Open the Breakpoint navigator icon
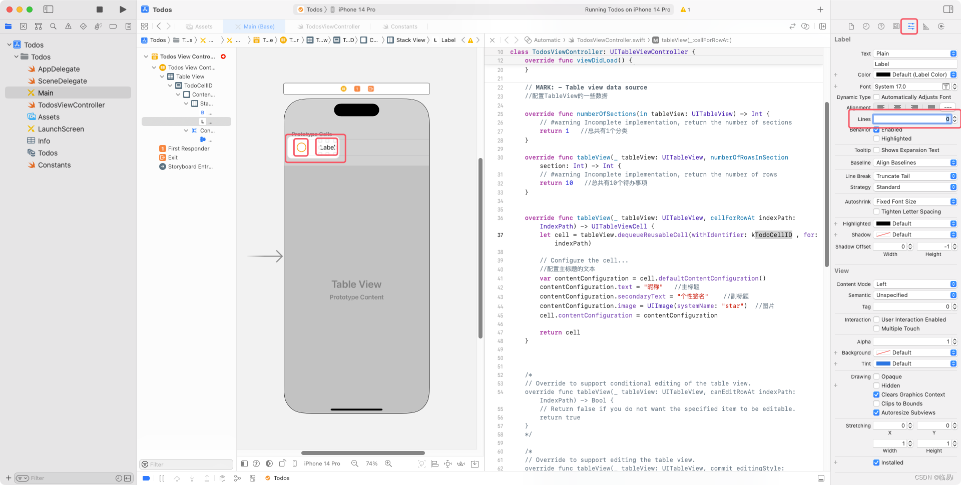 pos(114,26)
